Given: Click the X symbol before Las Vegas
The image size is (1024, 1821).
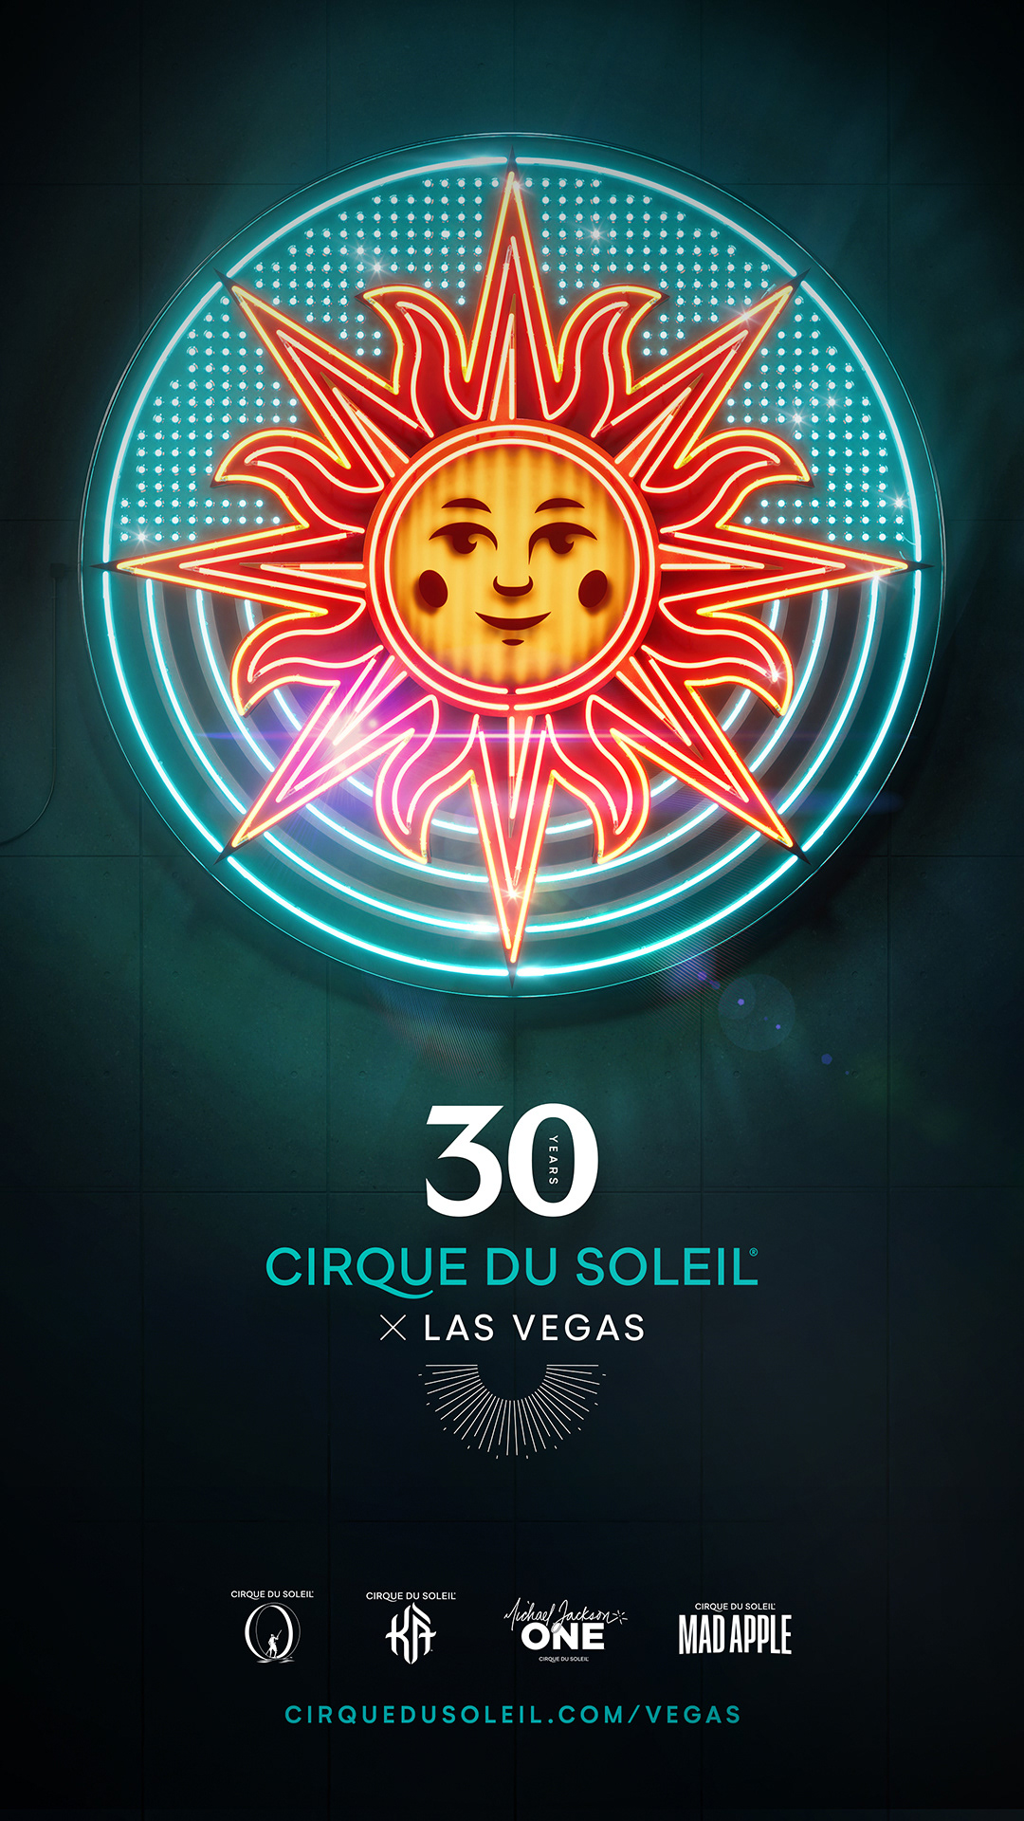Looking at the screenshot, I should (x=393, y=1328).
